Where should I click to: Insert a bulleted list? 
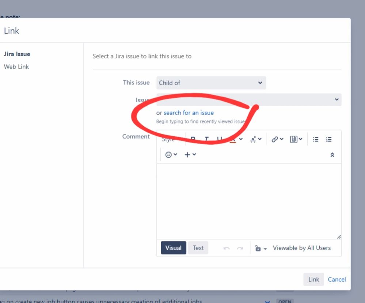click(x=315, y=139)
